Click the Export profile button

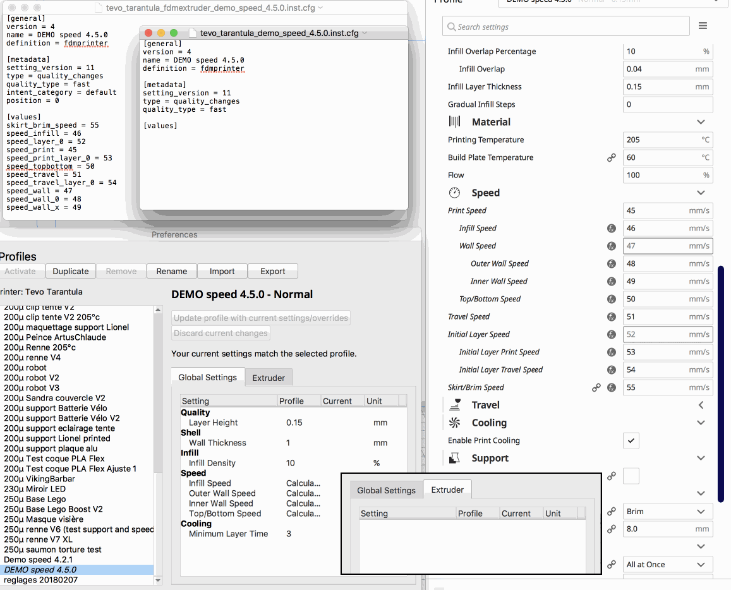click(x=273, y=271)
